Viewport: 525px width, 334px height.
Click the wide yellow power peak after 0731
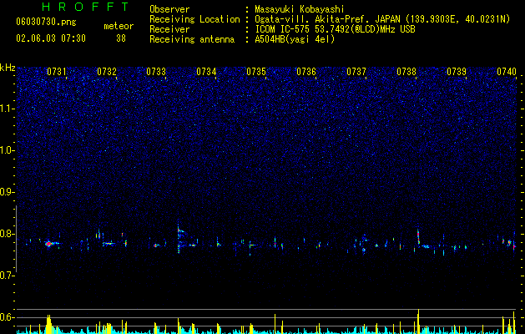point(49,324)
